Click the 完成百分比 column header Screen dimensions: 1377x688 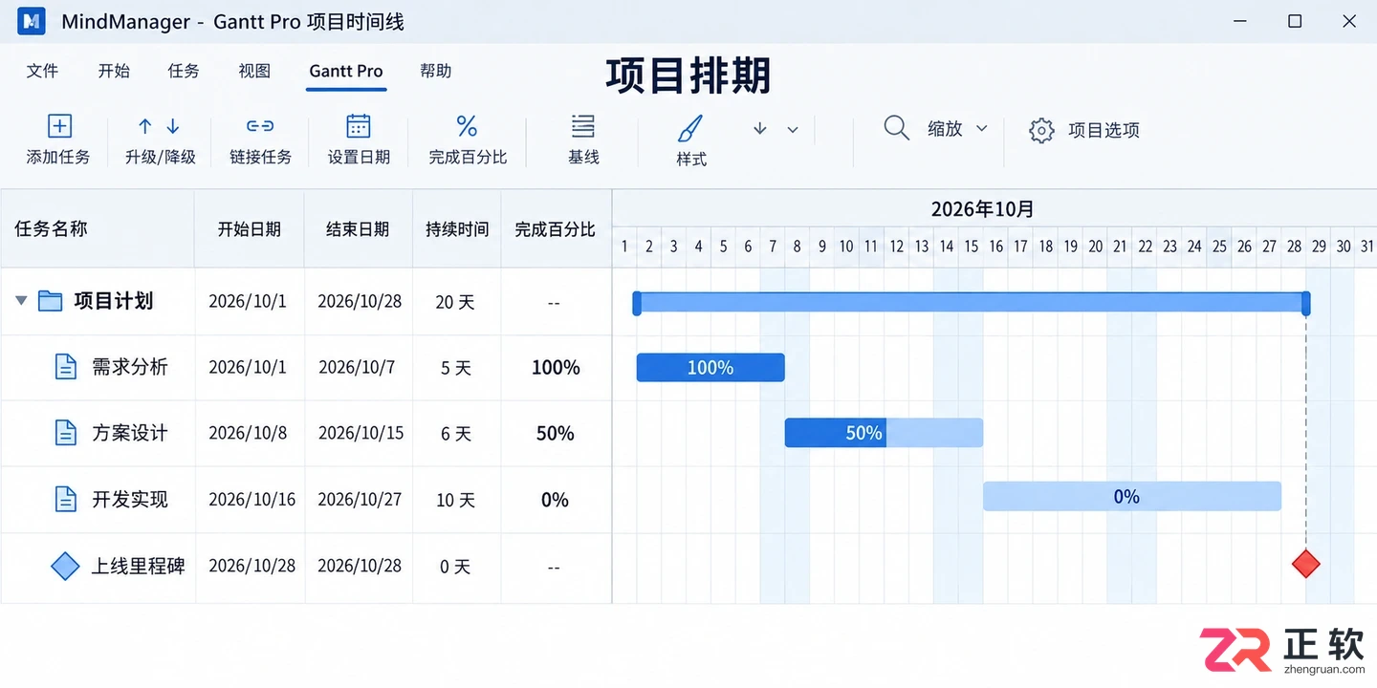pos(555,229)
